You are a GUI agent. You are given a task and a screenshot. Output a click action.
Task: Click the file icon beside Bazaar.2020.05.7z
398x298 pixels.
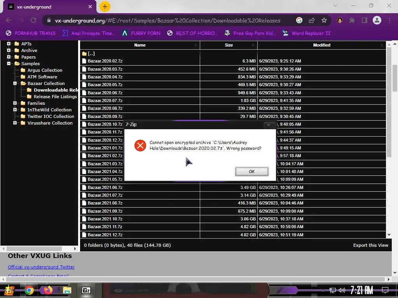click(84, 85)
